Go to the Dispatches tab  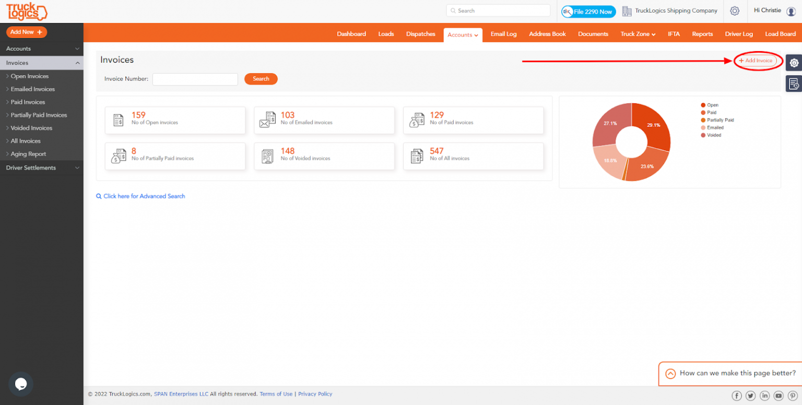coord(420,34)
